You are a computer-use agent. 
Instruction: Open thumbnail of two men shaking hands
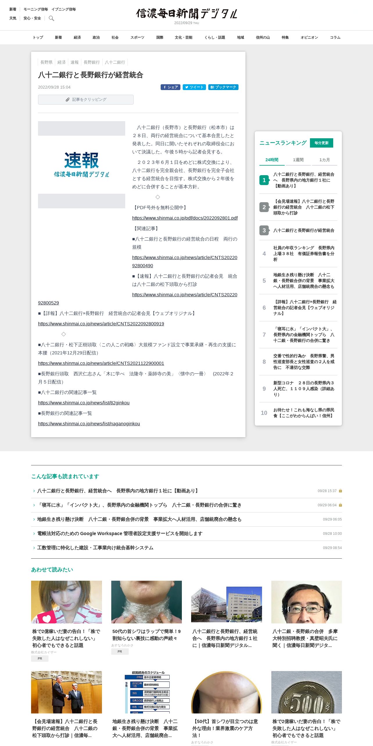pos(67,692)
